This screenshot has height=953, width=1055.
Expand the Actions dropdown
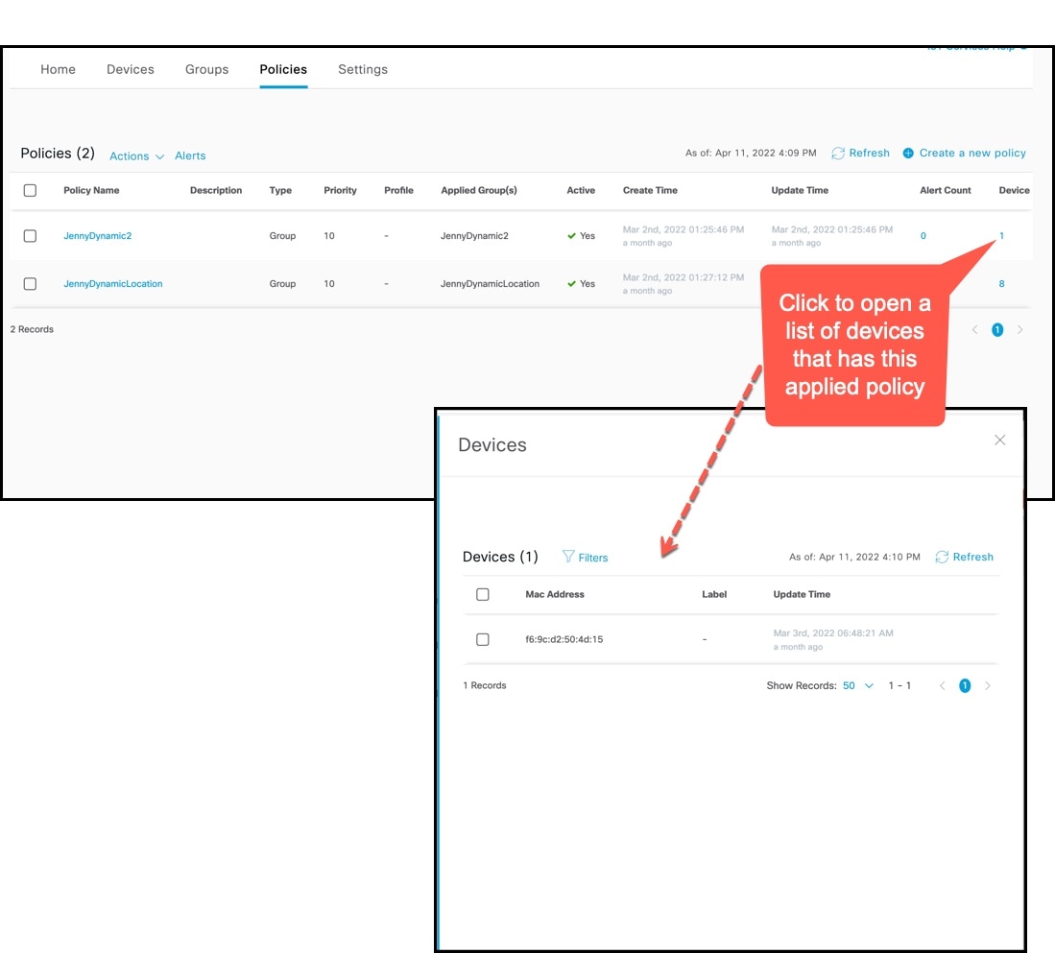tap(136, 156)
